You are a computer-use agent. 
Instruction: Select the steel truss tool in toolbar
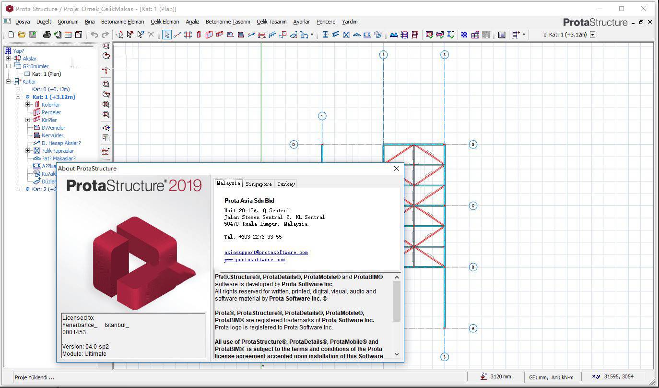[357, 35]
